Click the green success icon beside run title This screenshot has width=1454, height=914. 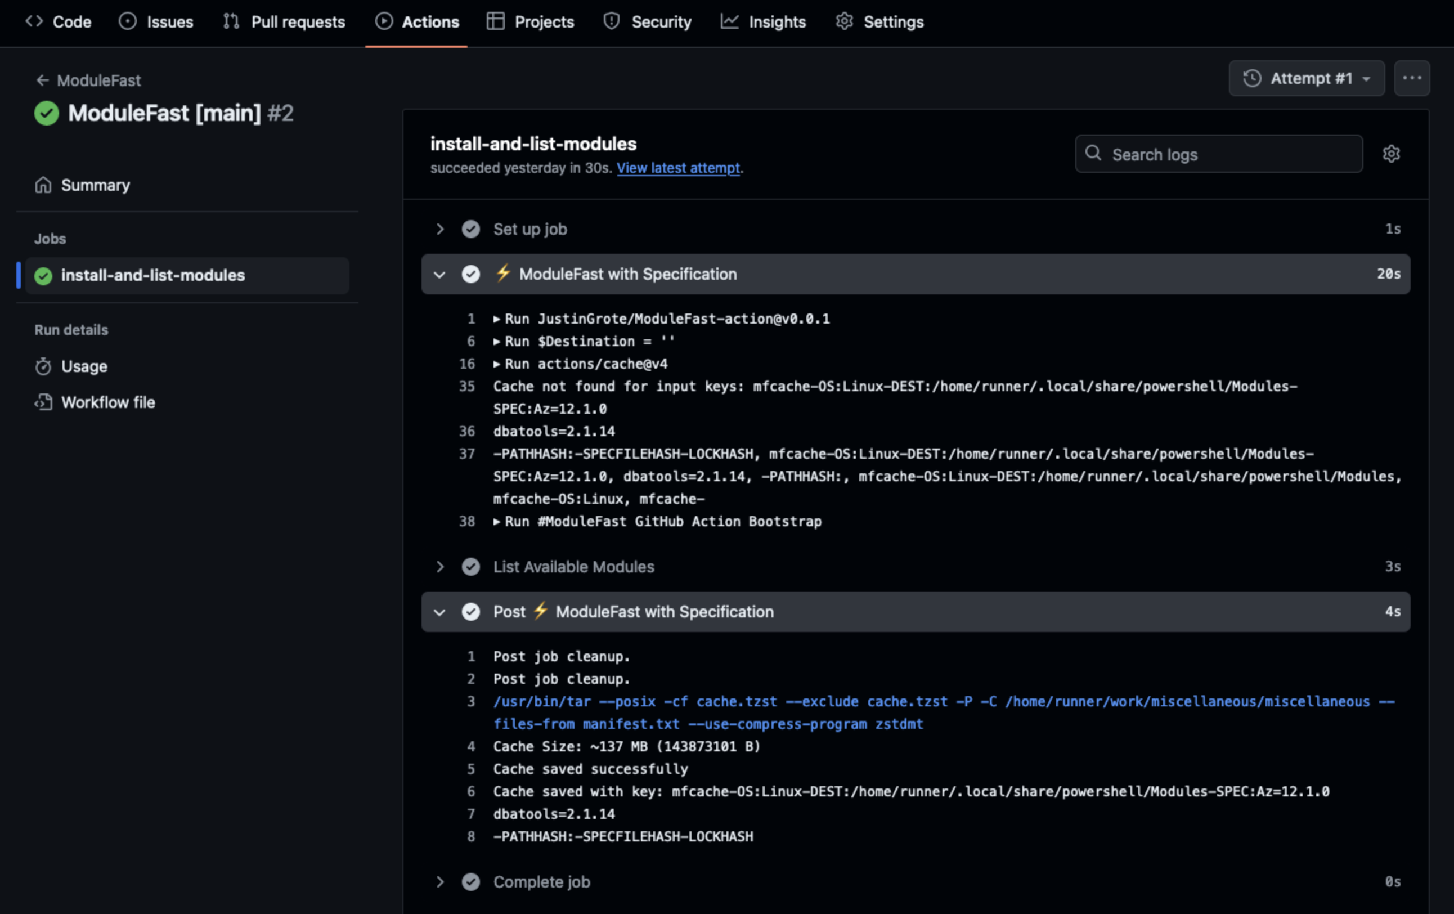[47, 114]
